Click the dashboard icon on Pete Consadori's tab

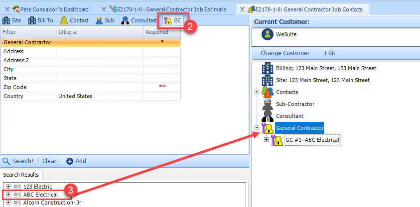tap(16, 9)
